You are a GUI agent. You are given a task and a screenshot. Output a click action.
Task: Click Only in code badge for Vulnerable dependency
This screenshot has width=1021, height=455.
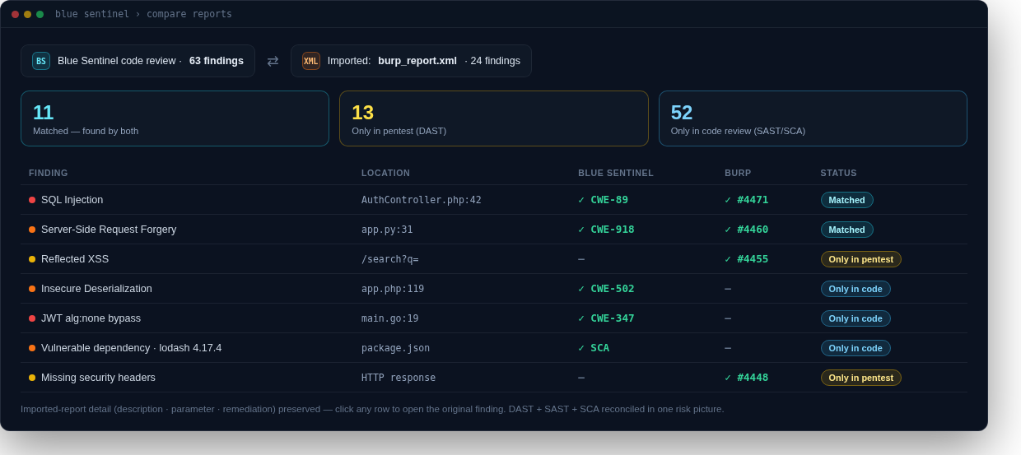tap(855, 348)
